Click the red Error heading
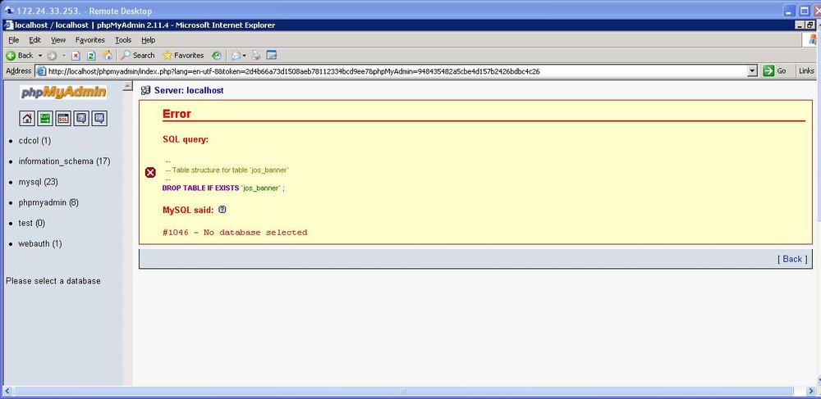Screen dimensions: 821x399 click(x=177, y=114)
